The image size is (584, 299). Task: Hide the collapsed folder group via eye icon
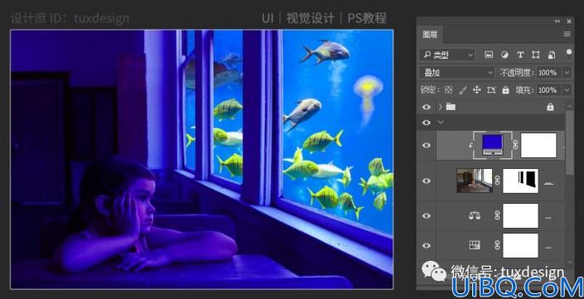pos(427,107)
